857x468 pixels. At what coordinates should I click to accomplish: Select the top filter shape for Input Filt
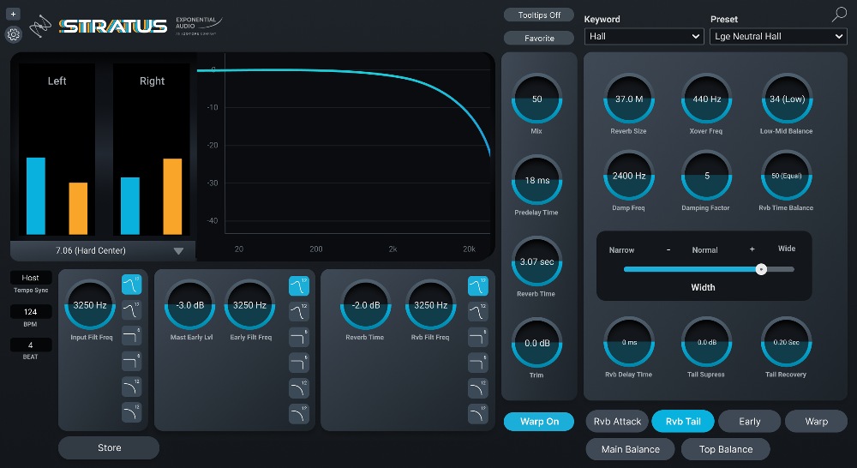tap(131, 285)
